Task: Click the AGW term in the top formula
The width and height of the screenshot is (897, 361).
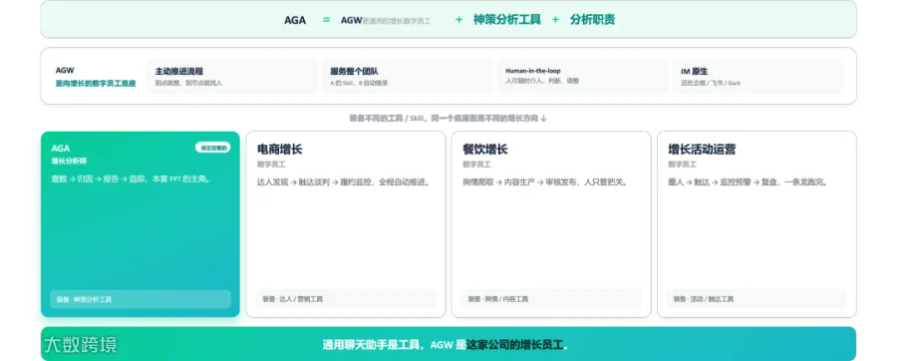Action: [351, 20]
